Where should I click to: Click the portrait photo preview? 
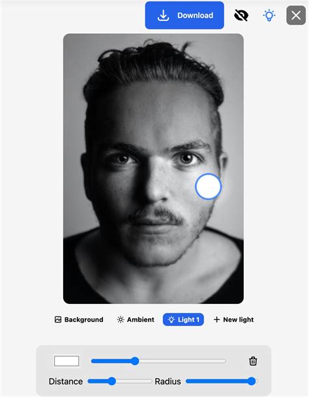click(x=153, y=169)
